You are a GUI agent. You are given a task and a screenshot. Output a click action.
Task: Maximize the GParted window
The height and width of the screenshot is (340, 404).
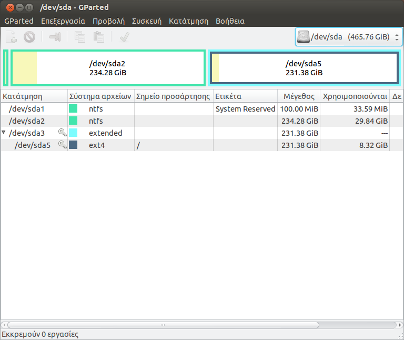pyautogui.click(x=29, y=7)
